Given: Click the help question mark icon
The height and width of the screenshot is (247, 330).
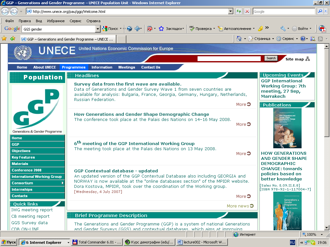Looking at the screenshot, I should 303,39.
